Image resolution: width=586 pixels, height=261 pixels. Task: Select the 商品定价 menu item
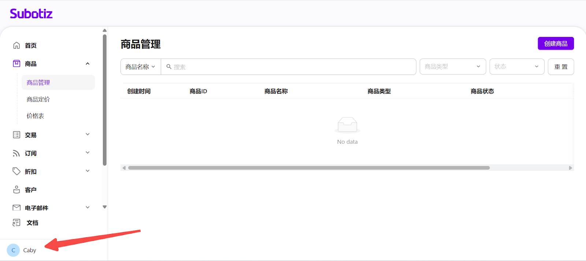pos(38,99)
